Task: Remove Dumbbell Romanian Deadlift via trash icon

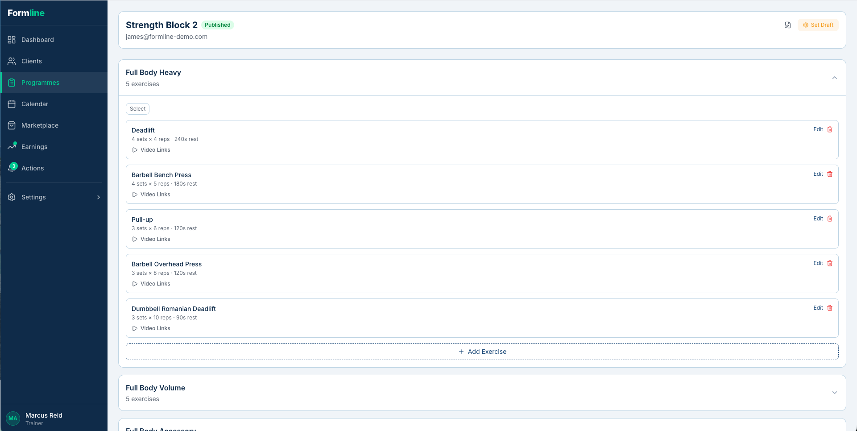Action: (830, 308)
